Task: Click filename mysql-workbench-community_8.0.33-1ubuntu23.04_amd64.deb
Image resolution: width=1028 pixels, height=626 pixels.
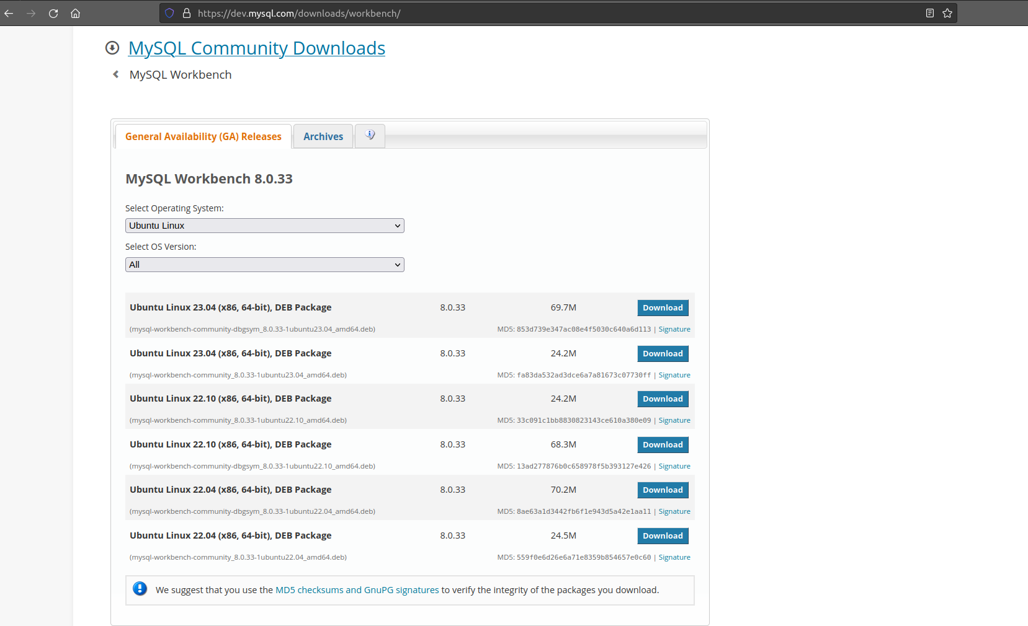Action: [238, 375]
